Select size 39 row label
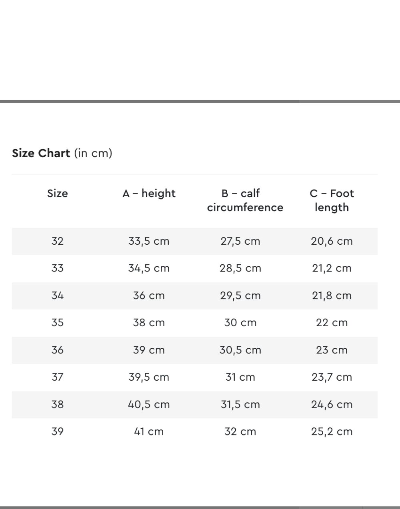This screenshot has height=509, width=400. point(58,431)
